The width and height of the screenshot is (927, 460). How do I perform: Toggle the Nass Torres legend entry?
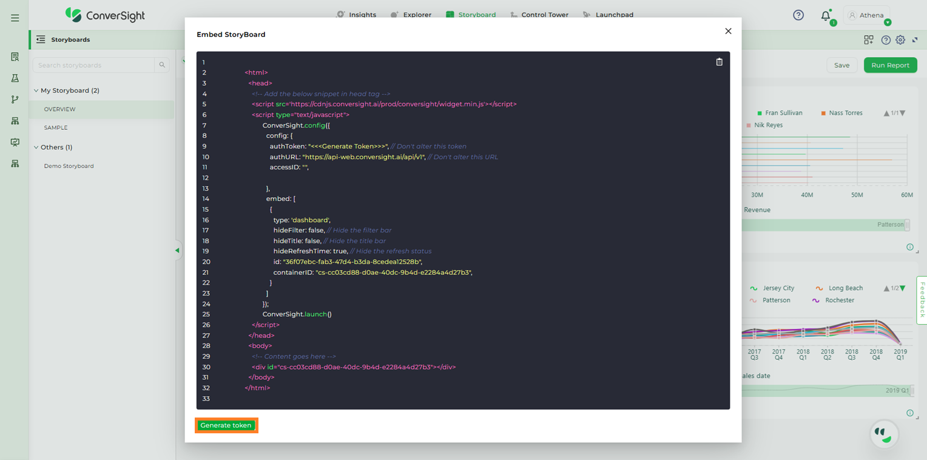(845, 113)
